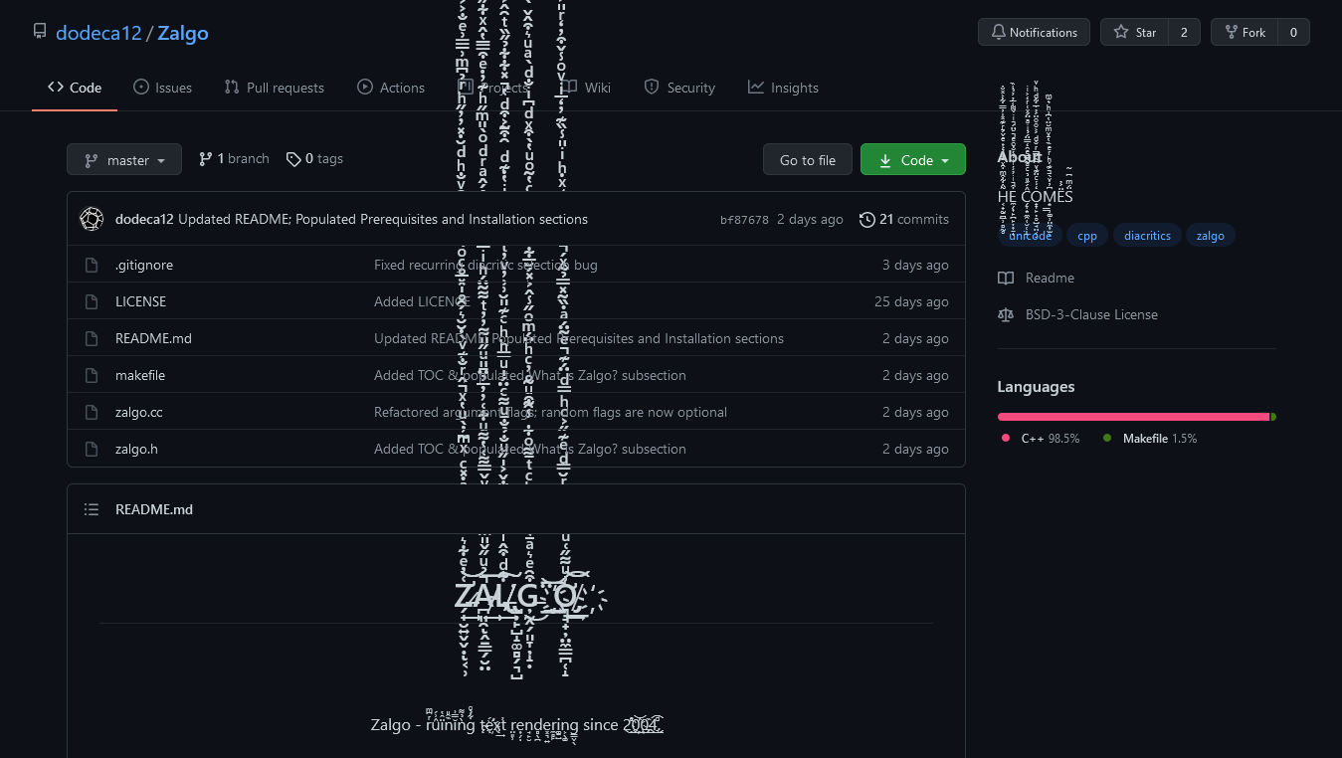Open the dodeca12 owner link
The width and height of the screenshot is (1342, 758).
(98, 33)
